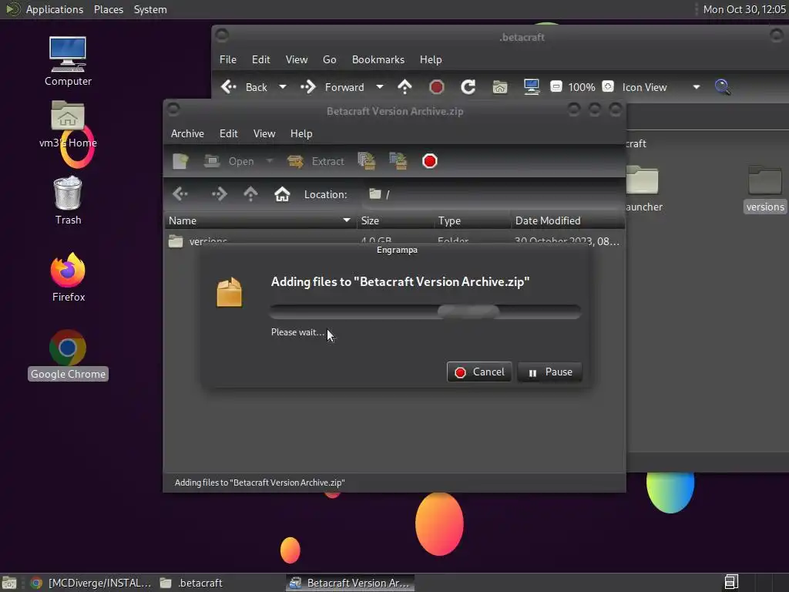Click Back in the .betacraft file manager
This screenshot has height=592, width=789.
coord(244,87)
